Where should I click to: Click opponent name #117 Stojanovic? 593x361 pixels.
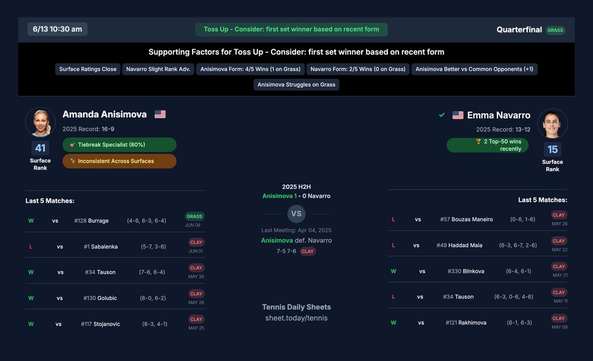(101, 324)
